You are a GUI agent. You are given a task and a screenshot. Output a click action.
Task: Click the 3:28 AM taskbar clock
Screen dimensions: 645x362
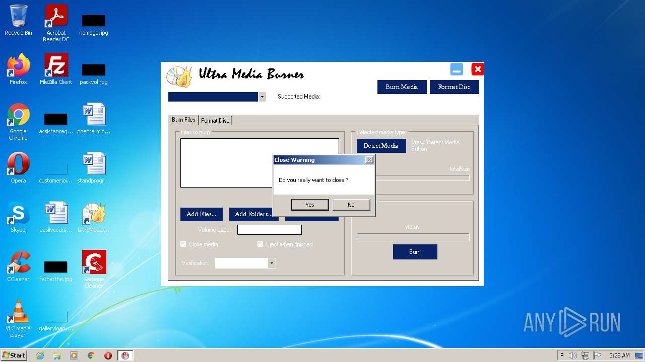[619, 355]
